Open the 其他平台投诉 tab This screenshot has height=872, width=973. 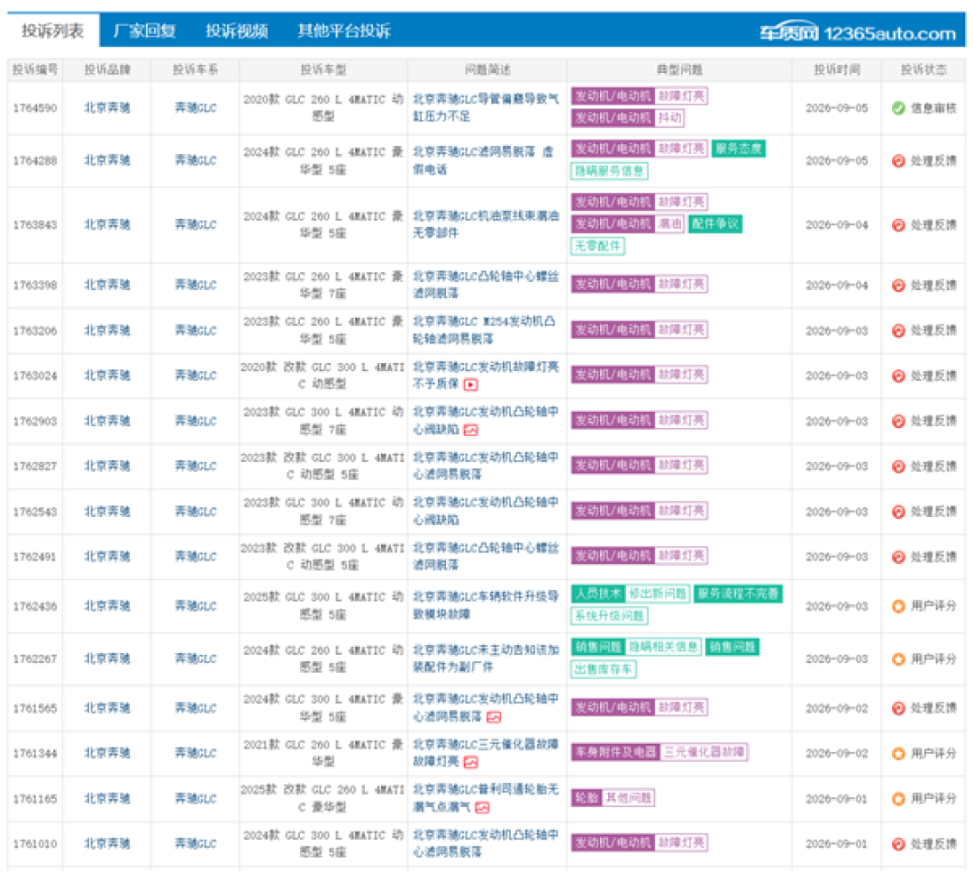coord(344,31)
